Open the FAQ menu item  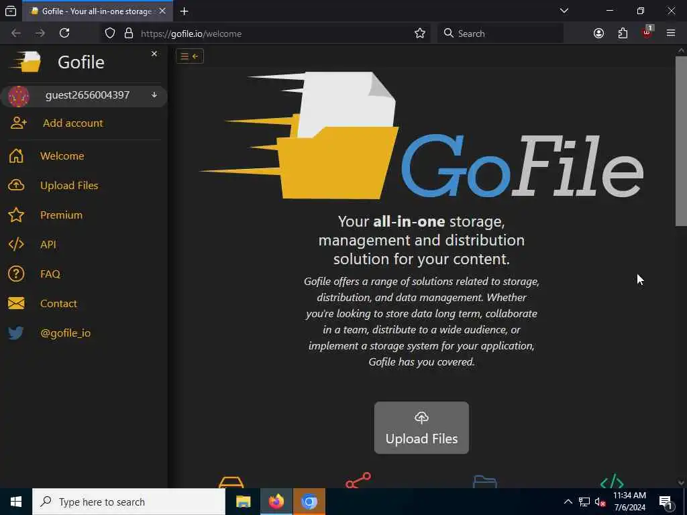click(50, 274)
